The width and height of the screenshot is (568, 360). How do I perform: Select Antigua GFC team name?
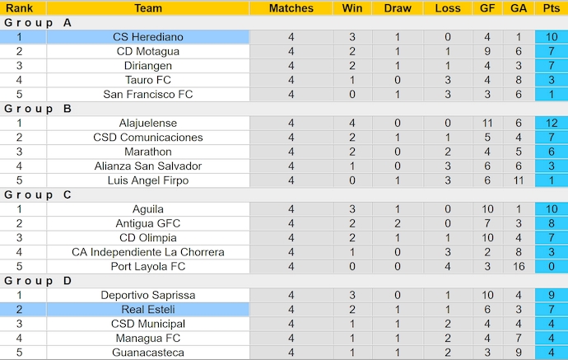click(x=148, y=223)
